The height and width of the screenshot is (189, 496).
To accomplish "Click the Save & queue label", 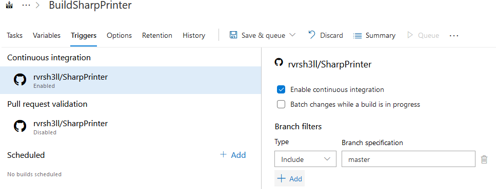I will pos(263,35).
